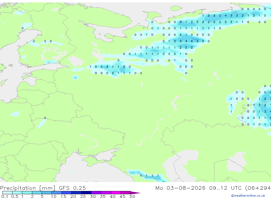The height and width of the screenshot is (198, 271).
Task: Select the 1–2 mm legend color swatch
Action: (27, 193)
